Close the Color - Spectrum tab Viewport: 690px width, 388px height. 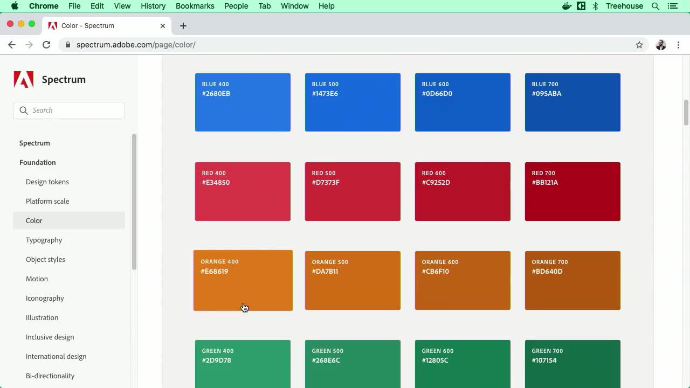click(163, 25)
